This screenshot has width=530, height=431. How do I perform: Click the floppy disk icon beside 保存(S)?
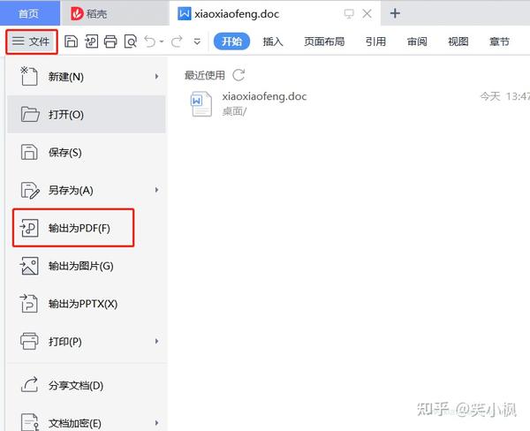pyautogui.click(x=29, y=152)
